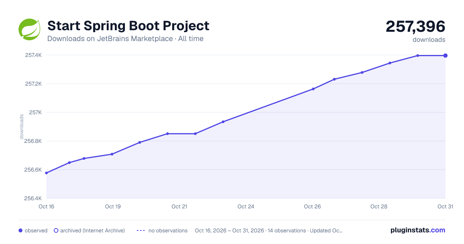Click the 257K y-axis label
Image resolution: width=464 pixels, height=244 pixels.
(x=36, y=112)
